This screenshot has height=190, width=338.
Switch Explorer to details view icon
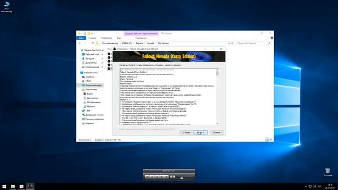point(267,139)
